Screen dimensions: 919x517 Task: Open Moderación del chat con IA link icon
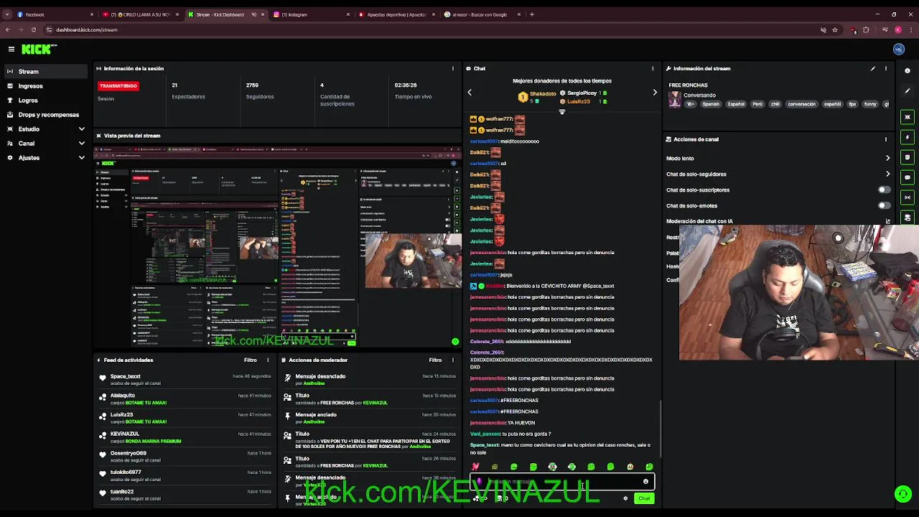888,221
